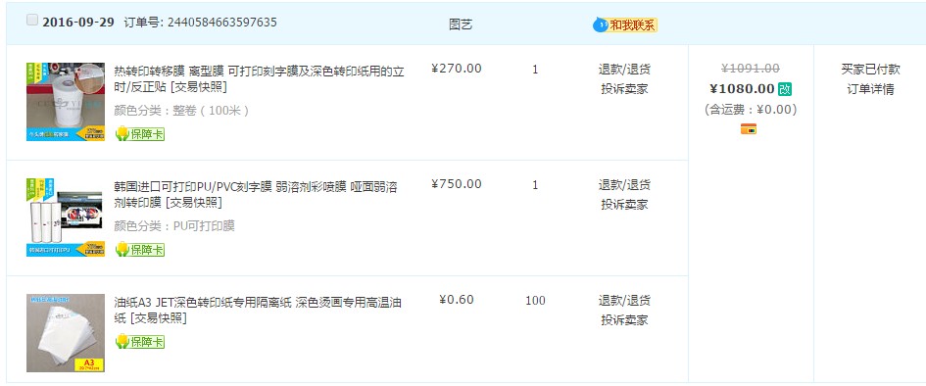Click the 和我联系 chat icon
926x386 pixels.
tap(625, 25)
